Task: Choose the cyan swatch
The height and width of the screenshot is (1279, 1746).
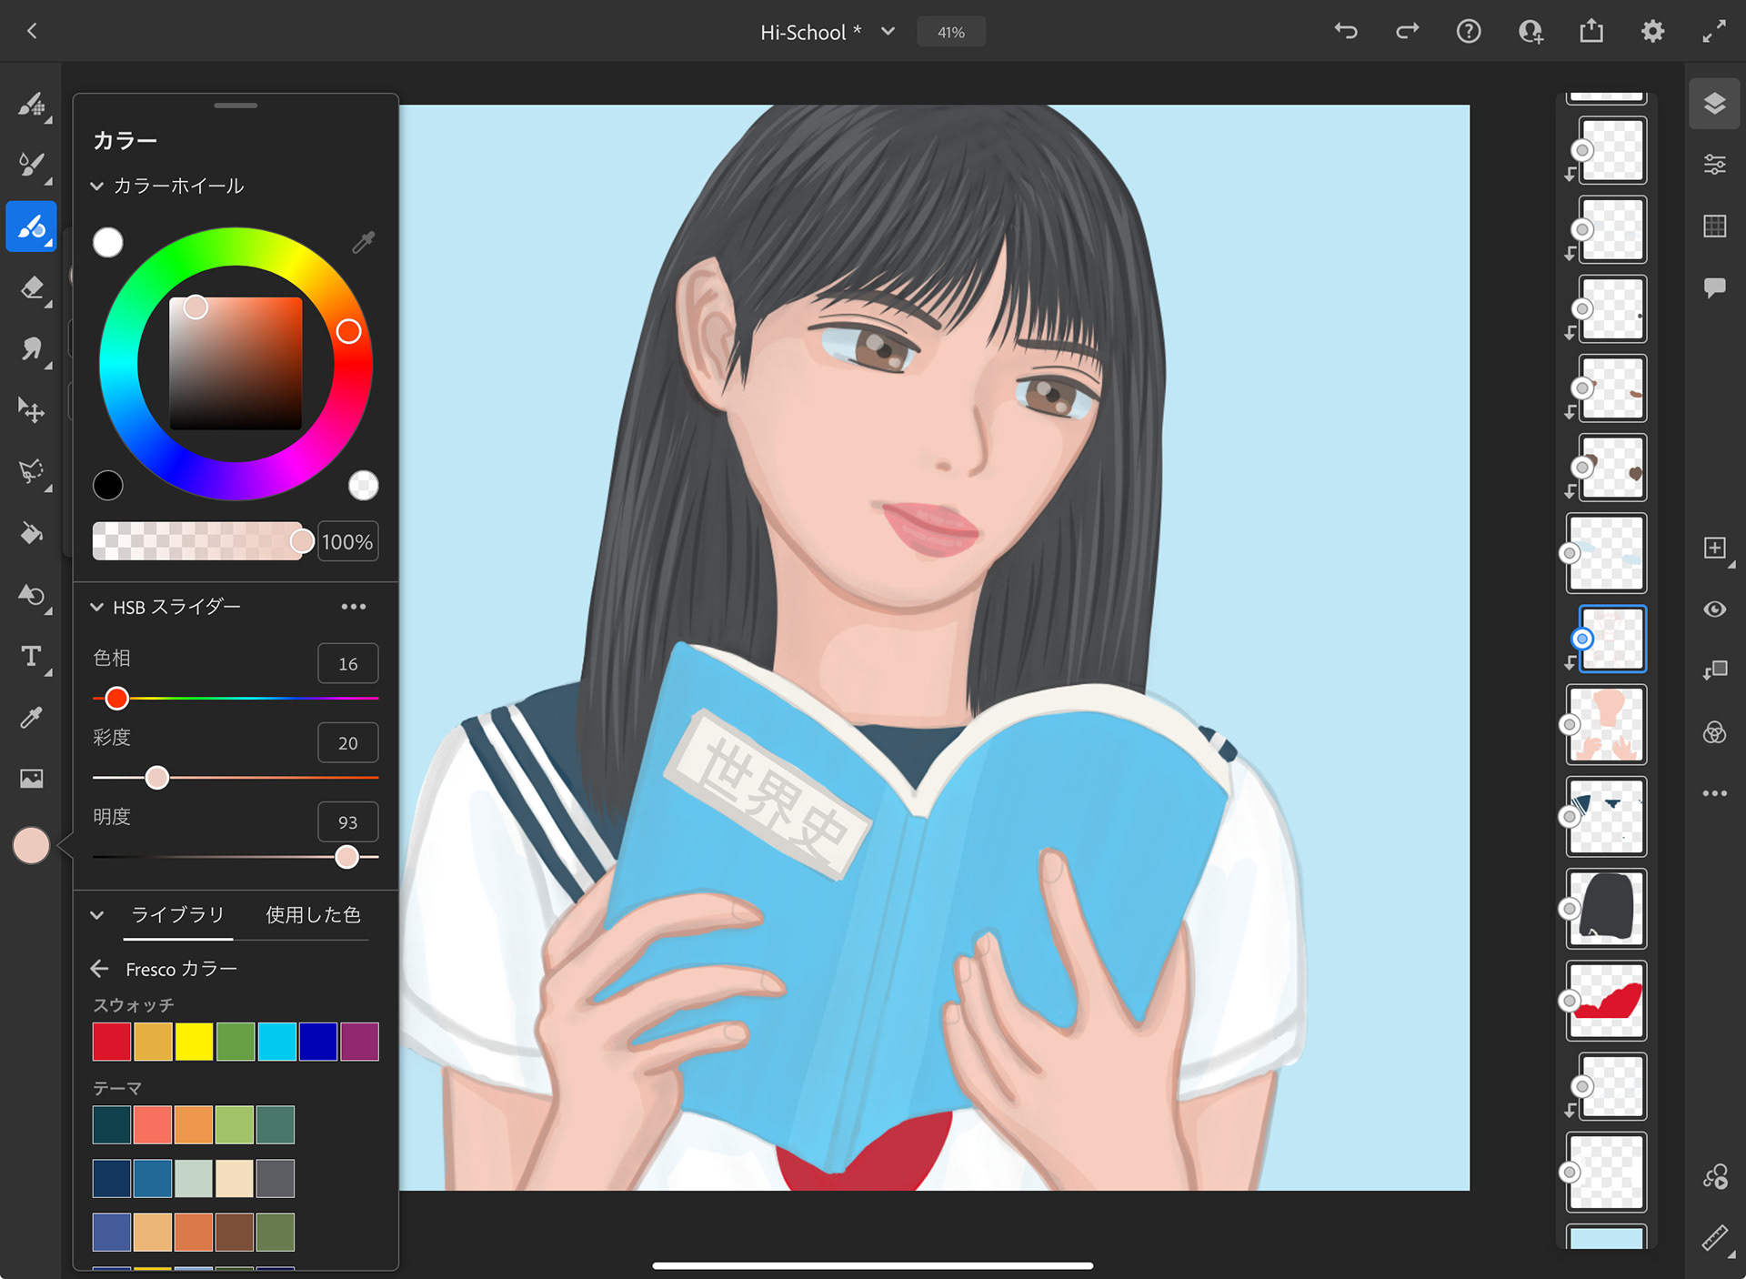Action: pos(277,1042)
